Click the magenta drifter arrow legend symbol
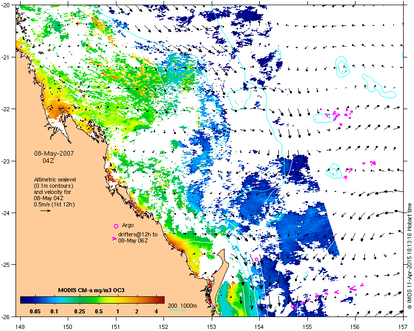Screen dimensions: 414x331 click(114, 238)
